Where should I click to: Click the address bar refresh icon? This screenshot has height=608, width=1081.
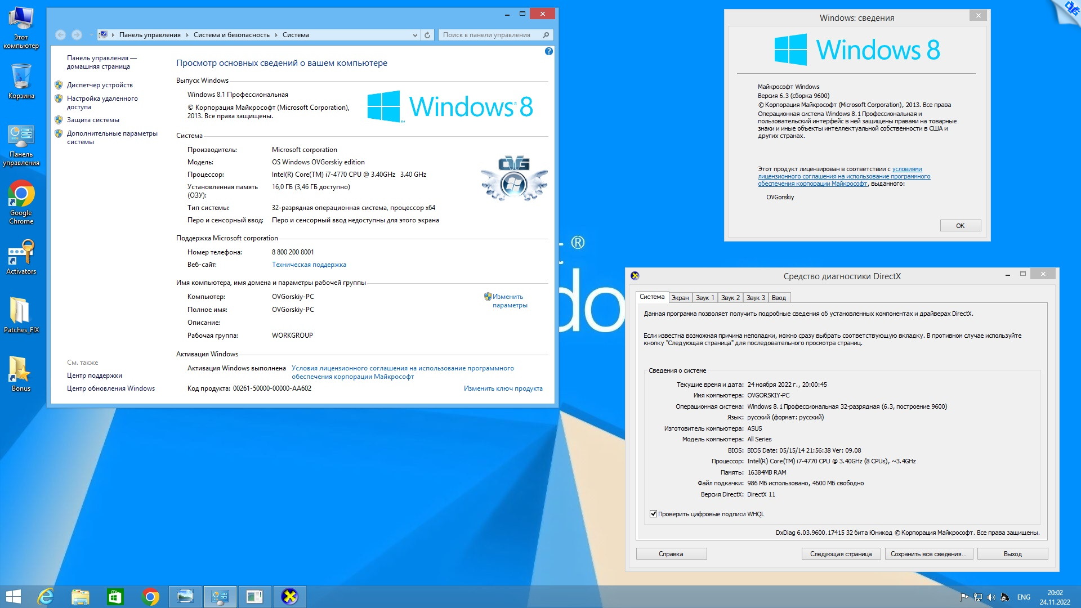[427, 35]
